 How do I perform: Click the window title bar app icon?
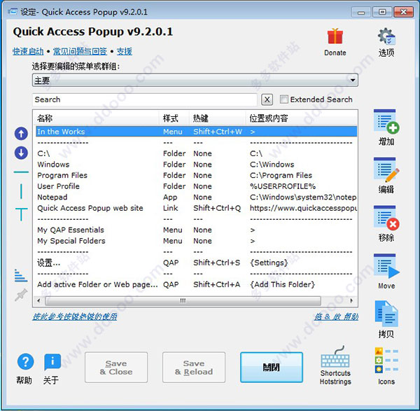(13, 12)
